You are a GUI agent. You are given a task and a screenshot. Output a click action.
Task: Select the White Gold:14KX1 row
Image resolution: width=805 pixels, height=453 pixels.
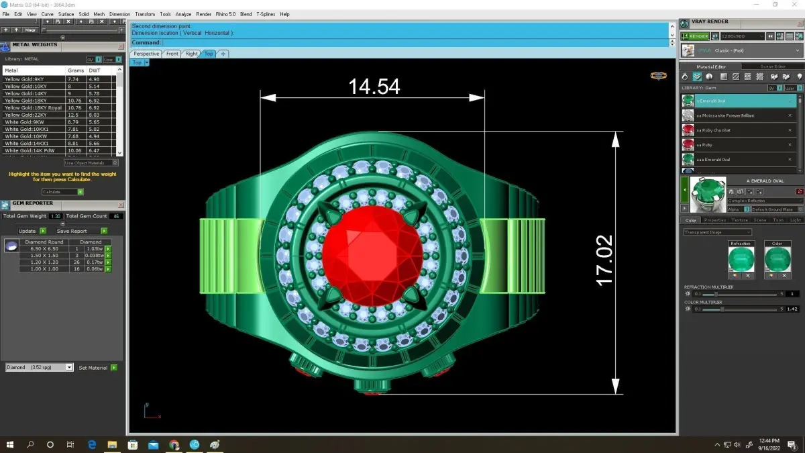click(x=59, y=144)
